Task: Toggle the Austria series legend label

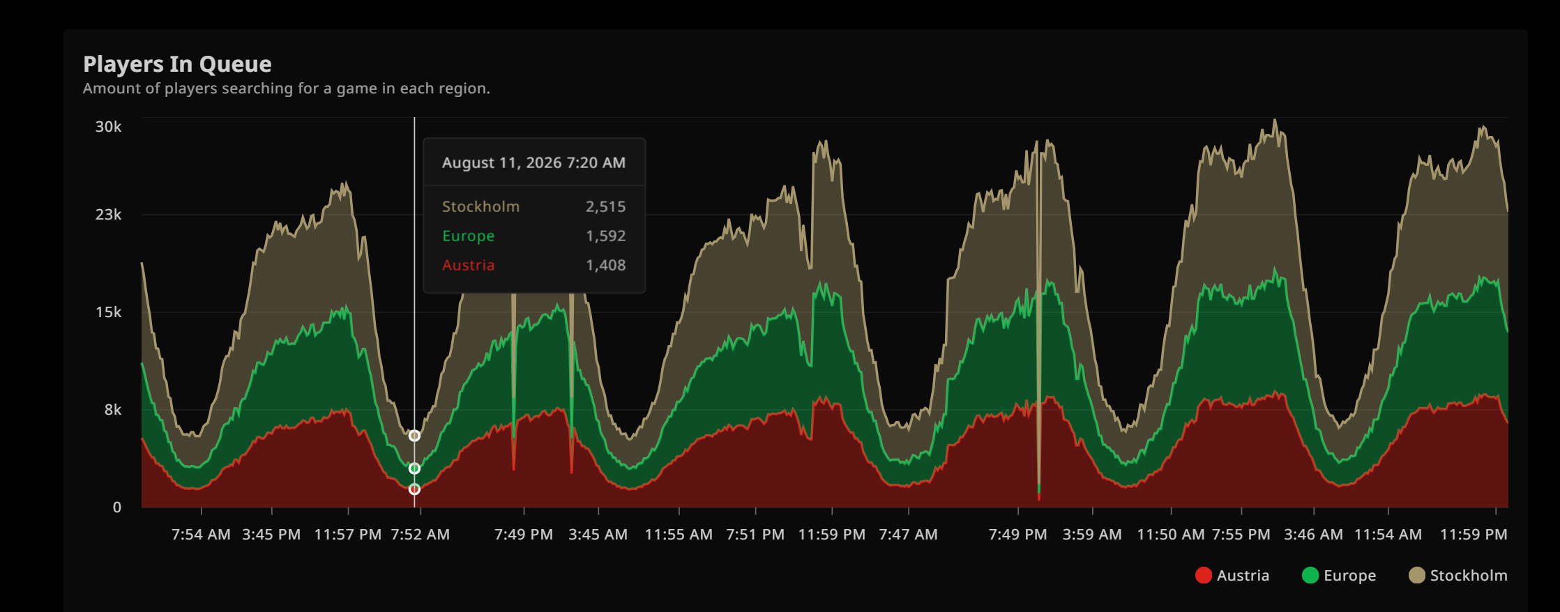Action: pyautogui.click(x=1243, y=575)
